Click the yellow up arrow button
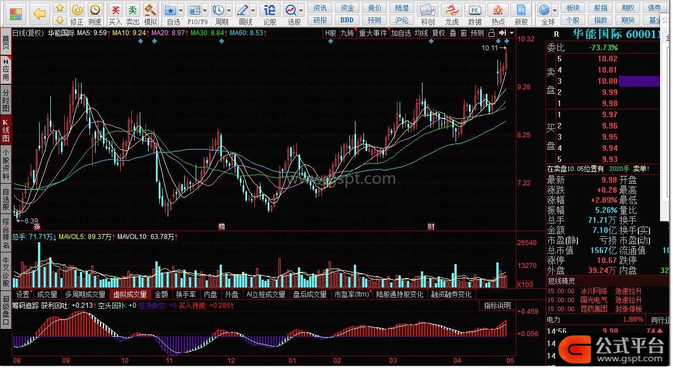 (x=59, y=8)
